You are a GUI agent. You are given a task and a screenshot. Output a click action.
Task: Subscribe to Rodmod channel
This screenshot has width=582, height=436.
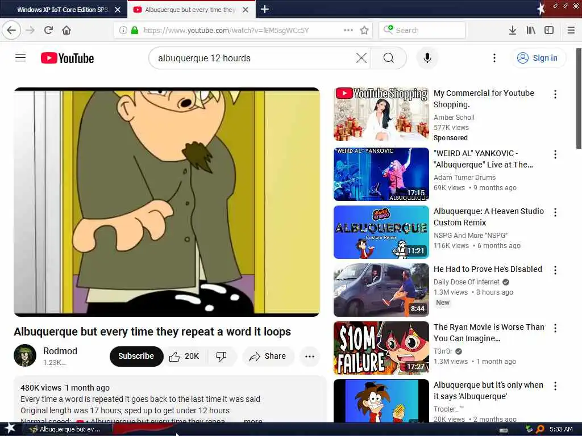tap(136, 356)
